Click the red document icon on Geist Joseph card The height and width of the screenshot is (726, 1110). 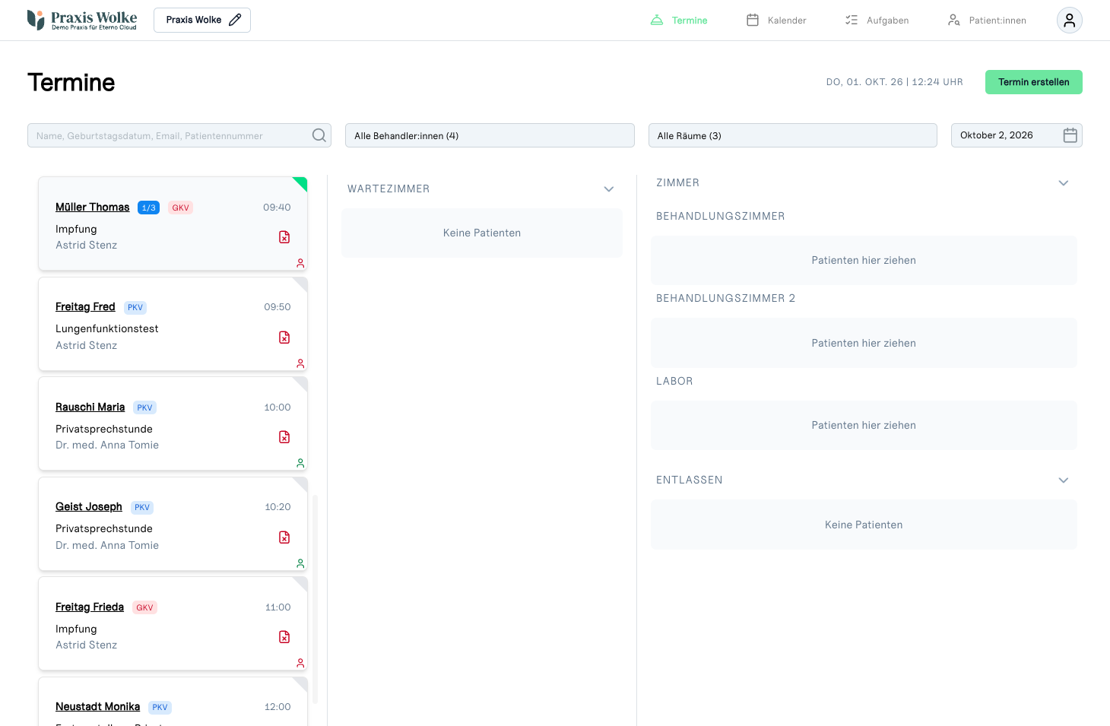tap(284, 537)
